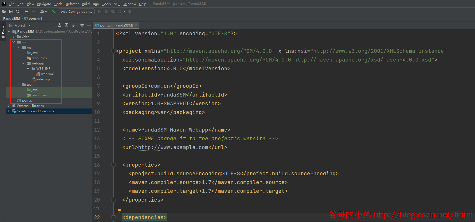Open the Edit menu
This screenshot has height=222, width=475.
click(x=20, y=4)
